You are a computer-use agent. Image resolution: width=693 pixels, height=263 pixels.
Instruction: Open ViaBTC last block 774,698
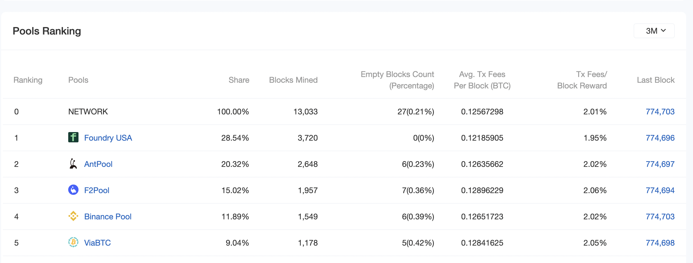660,243
